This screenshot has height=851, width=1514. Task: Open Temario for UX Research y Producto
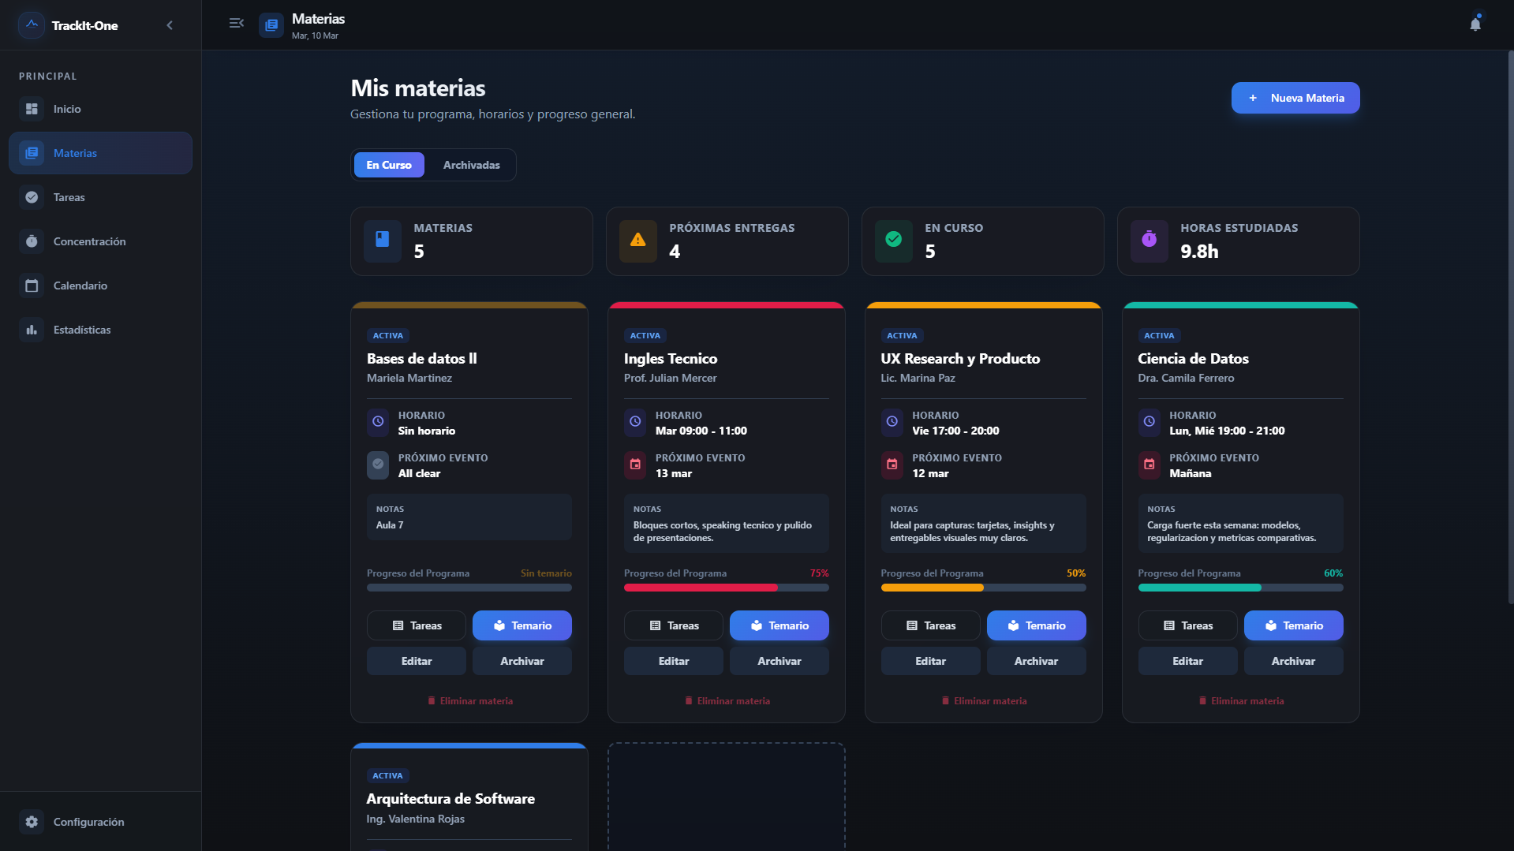(x=1037, y=625)
